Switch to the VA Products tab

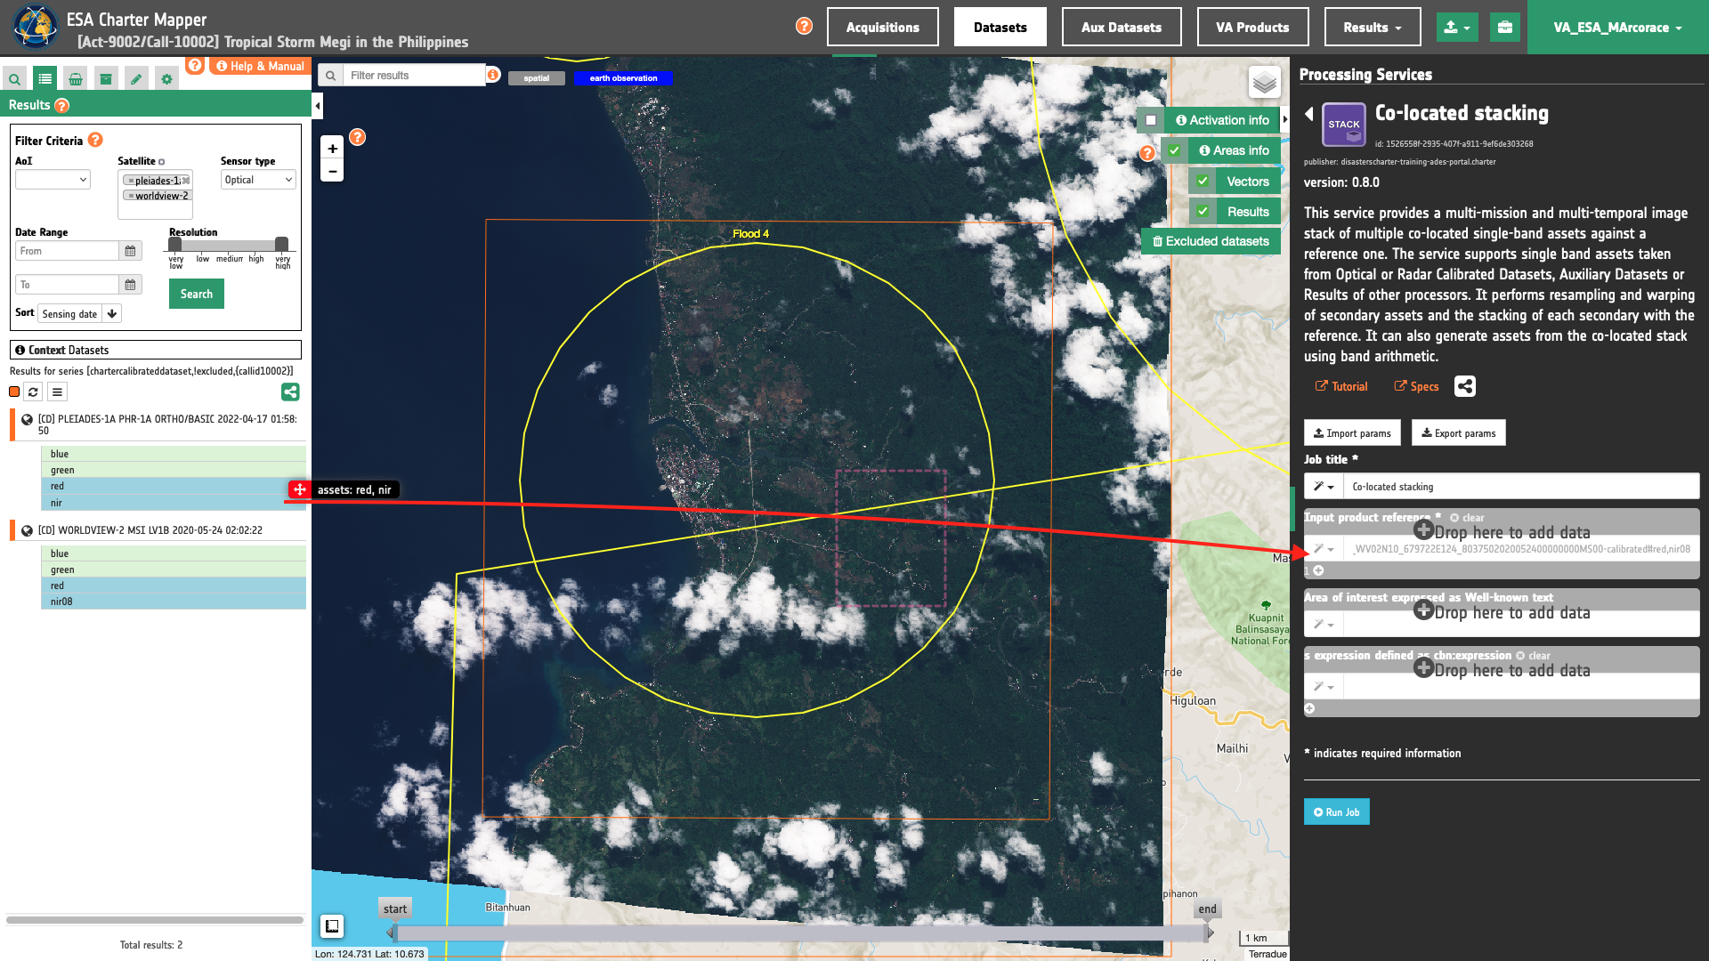click(1252, 28)
